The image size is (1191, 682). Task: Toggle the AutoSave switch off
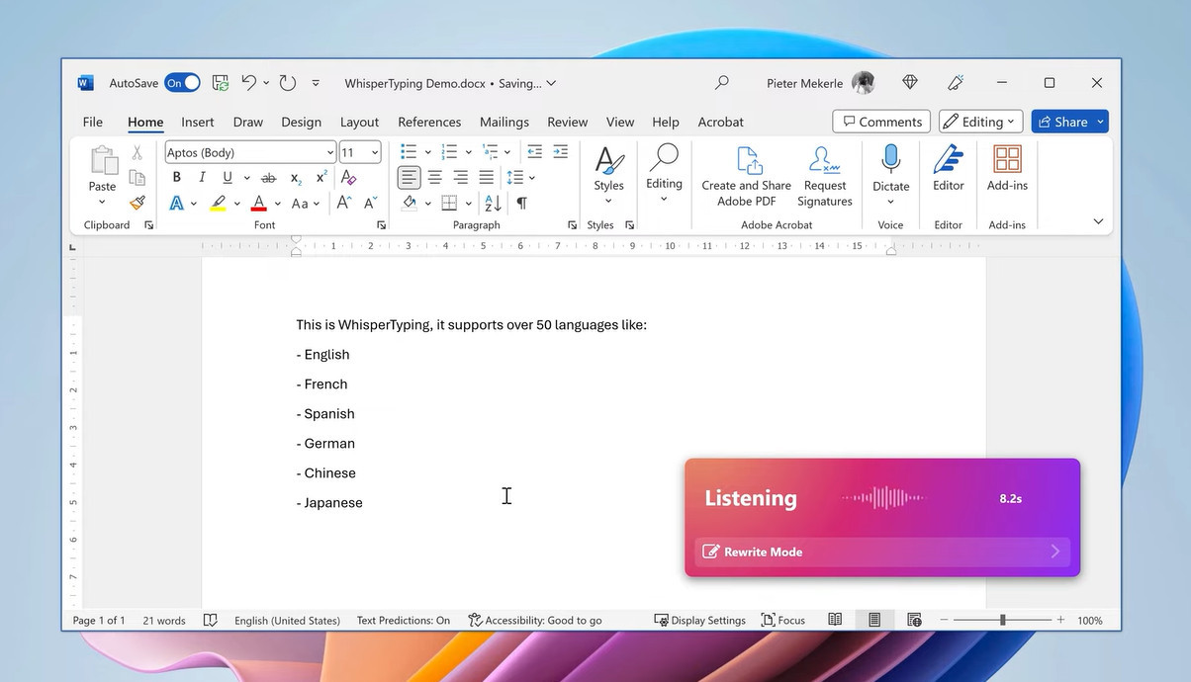click(x=182, y=83)
